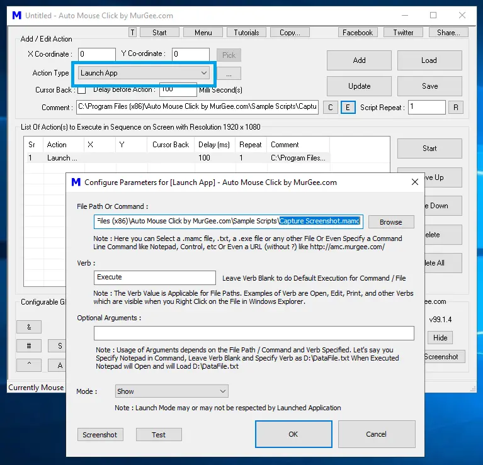Click the C button next to Comment
Image resolution: width=483 pixels, height=465 pixels.
330,108
